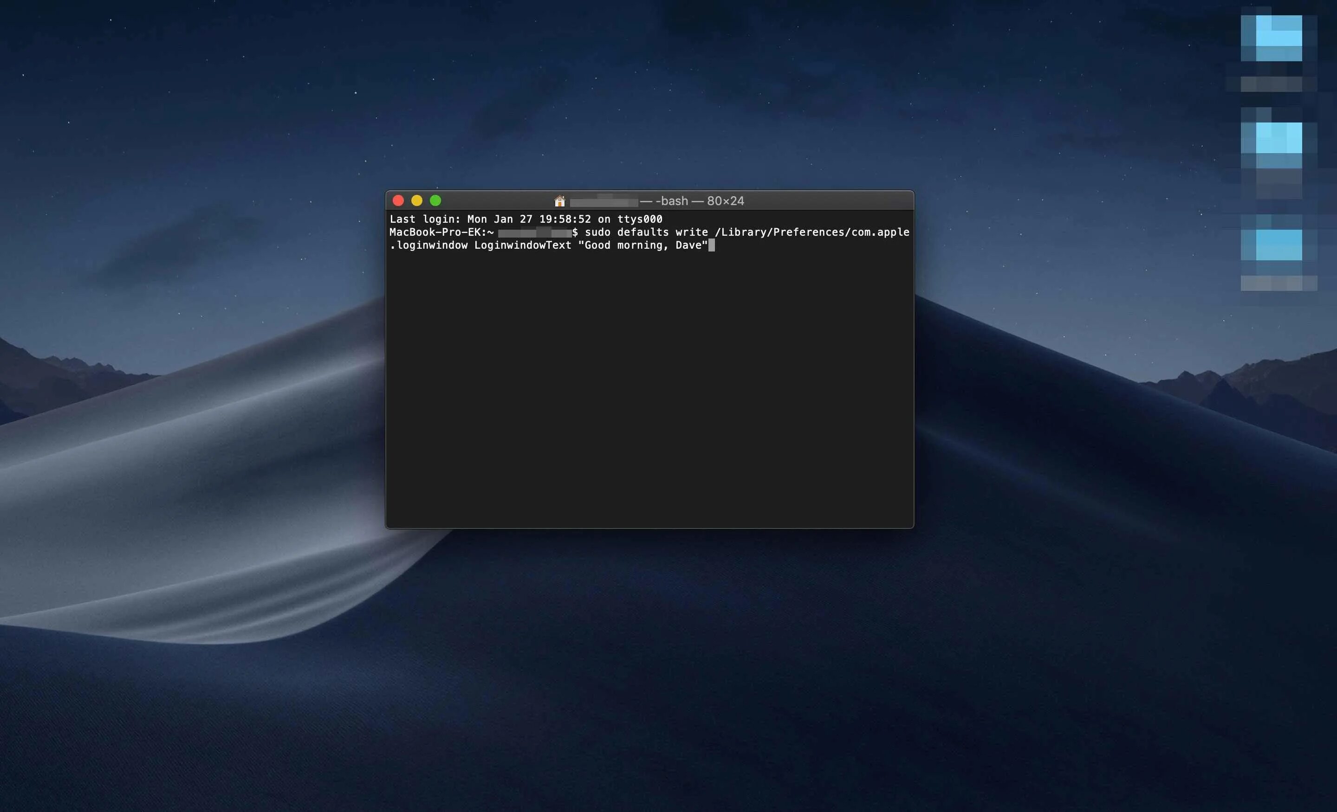Screen dimensions: 1337x812
Task: Click the "Good morning, Dave" string
Action: [643, 246]
